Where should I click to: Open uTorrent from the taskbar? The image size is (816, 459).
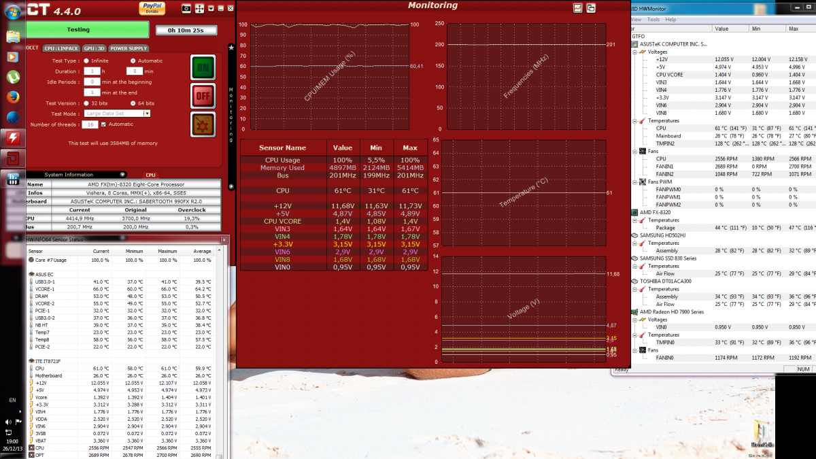point(12,77)
